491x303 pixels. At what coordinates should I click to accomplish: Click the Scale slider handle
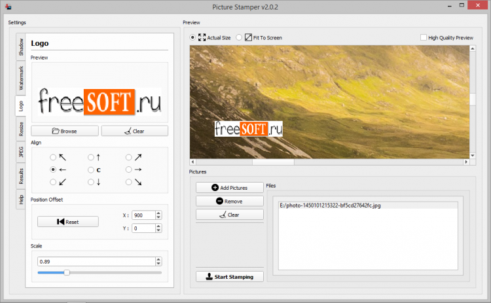point(67,273)
